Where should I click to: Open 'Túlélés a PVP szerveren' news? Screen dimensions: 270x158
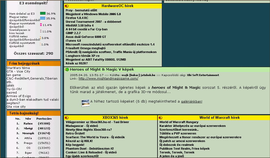[x=178, y=133]
